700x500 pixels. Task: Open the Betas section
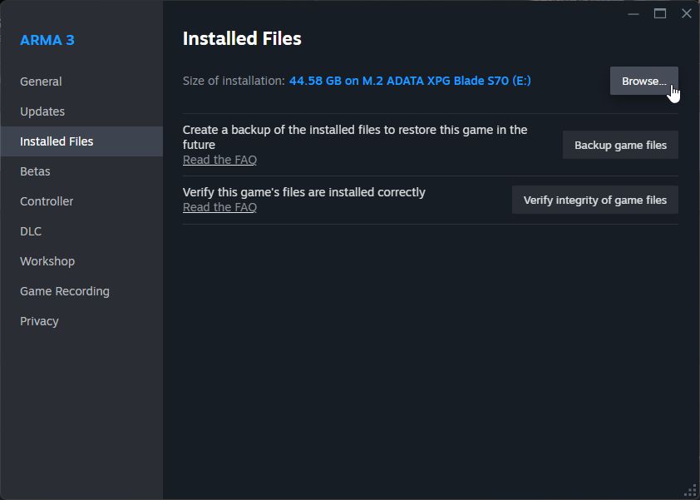point(81,171)
